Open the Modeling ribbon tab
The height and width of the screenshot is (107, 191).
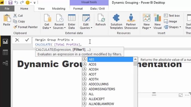(x=59, y=9)
